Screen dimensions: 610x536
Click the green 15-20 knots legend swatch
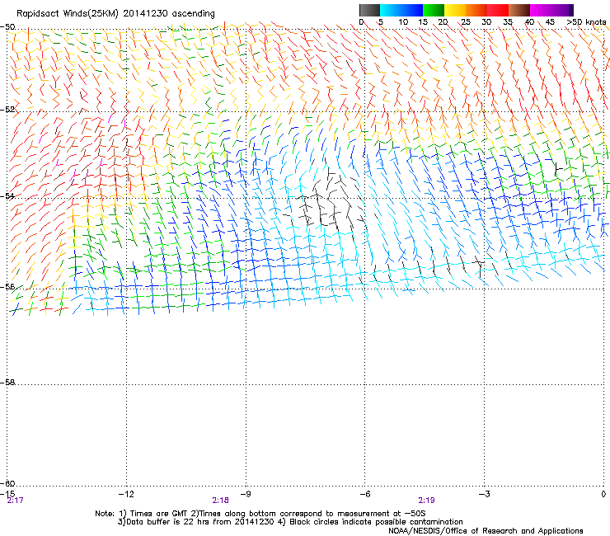pyautogui.click(x=434, y=10)
